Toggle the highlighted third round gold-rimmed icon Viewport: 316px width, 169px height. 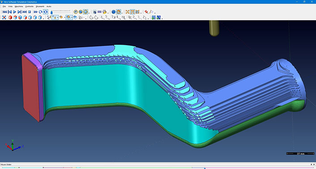tap(85, 12)
